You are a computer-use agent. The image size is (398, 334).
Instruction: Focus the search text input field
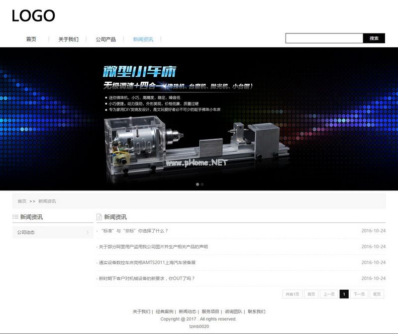tap(324, 38)
